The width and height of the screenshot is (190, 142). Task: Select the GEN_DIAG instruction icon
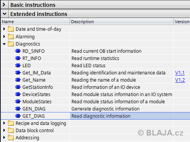[18, 109]
